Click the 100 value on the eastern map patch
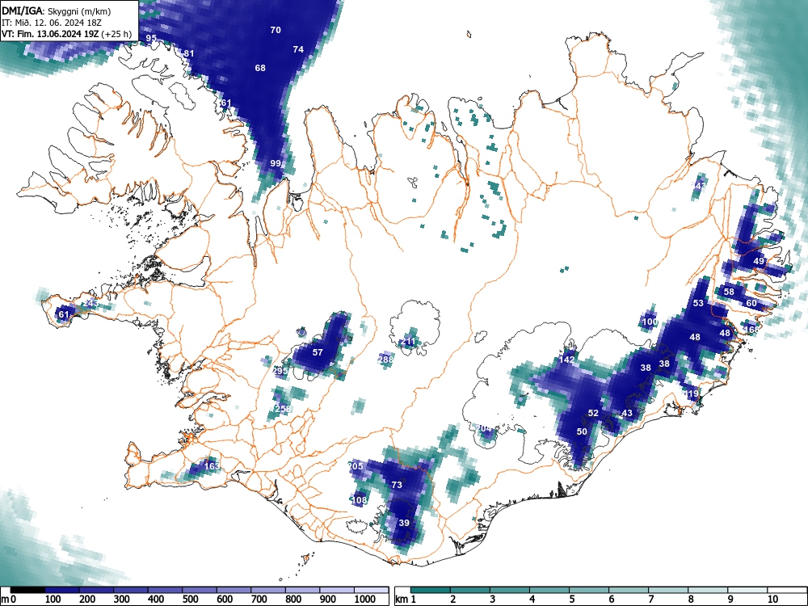This screenshot has height=606, width=808. [650, 322]
